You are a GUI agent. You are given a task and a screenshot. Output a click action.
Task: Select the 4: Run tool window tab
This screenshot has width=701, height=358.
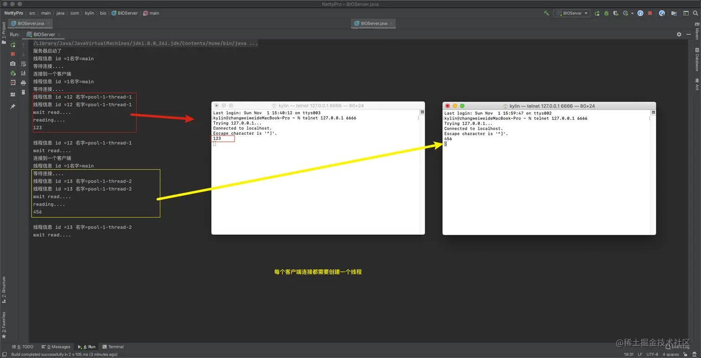pyautogui.click(x=86, y=346)
